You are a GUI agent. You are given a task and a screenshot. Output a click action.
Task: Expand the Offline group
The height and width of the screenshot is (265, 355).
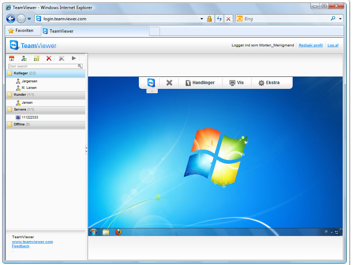tap(19, 124)
